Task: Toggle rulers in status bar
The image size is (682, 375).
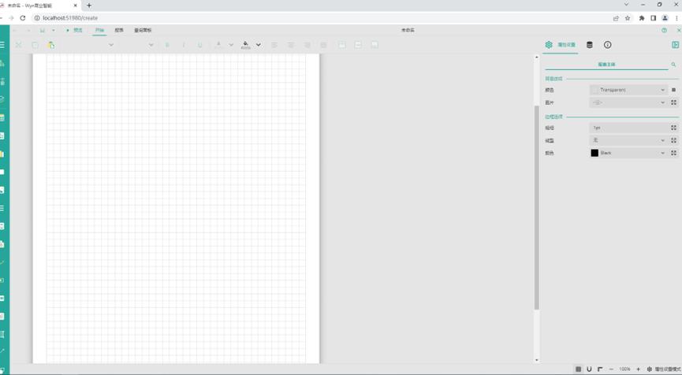Action: (x=600, y=369)
